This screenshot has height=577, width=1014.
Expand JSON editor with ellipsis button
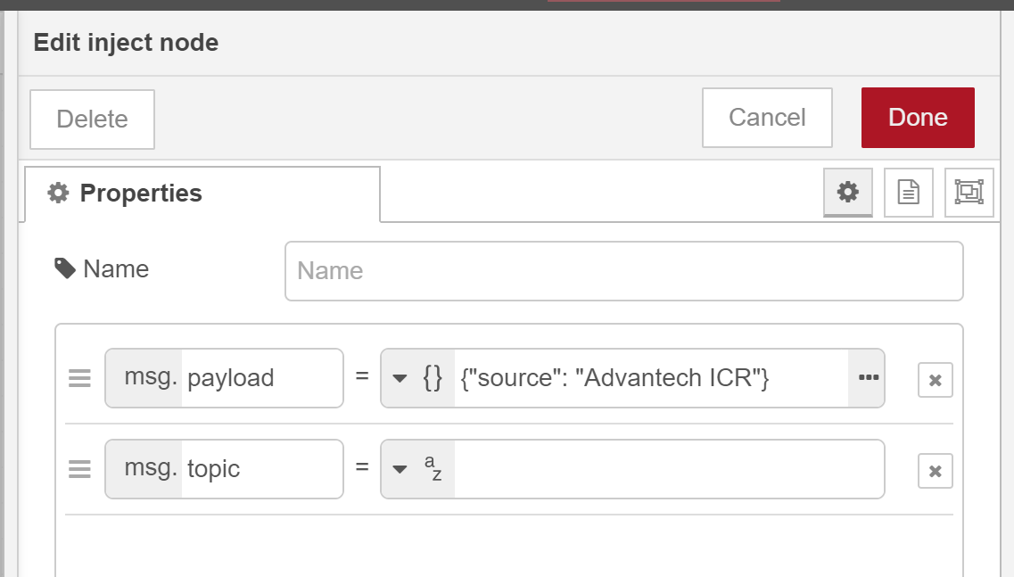tap(867, 378)
